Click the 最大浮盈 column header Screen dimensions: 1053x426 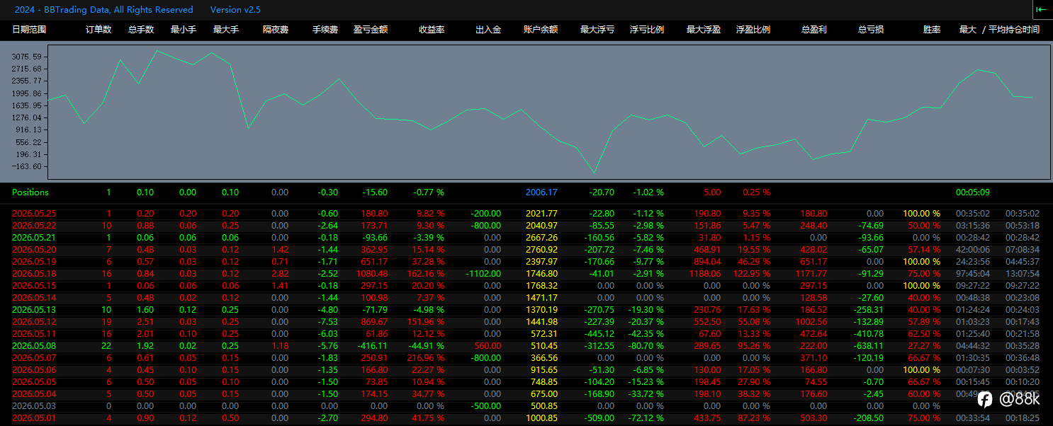[704, 30]
